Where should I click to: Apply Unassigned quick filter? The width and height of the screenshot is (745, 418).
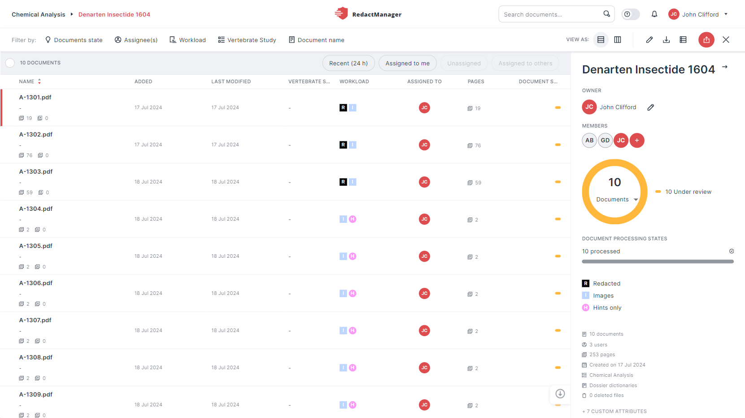(x=464, y=63)
